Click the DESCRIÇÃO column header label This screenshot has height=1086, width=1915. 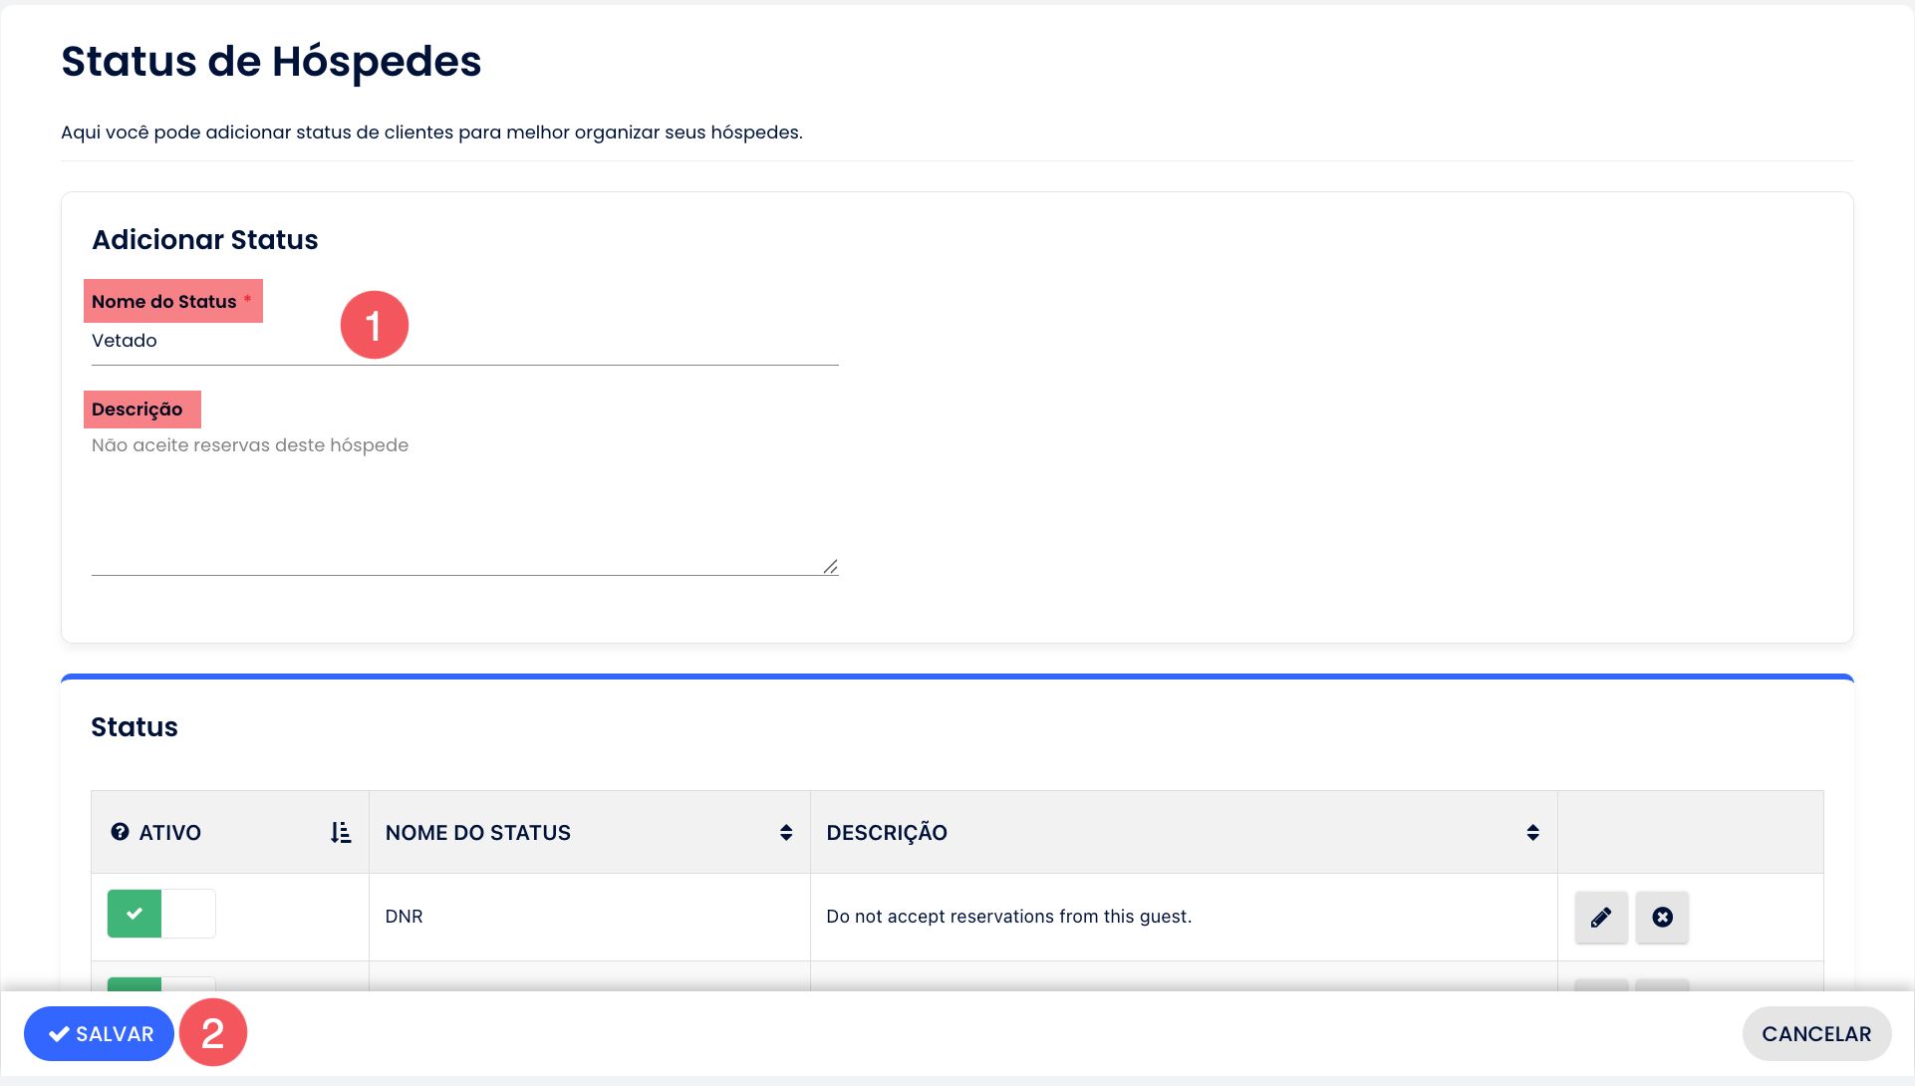point(886,833)
